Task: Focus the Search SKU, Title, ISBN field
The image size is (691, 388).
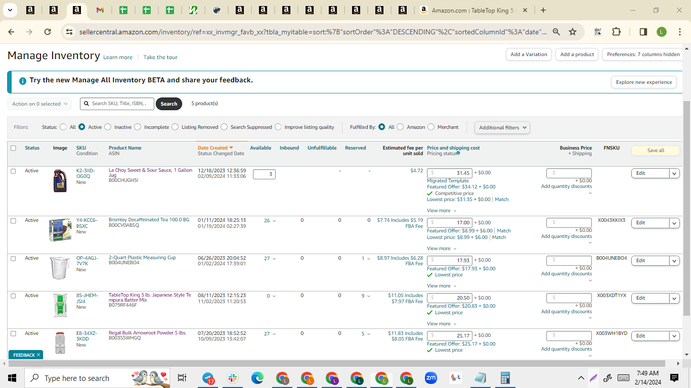Action: click(x=117, y=104)
